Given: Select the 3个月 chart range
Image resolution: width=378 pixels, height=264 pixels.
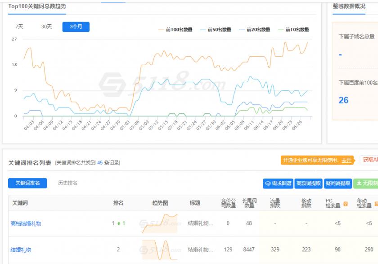Looking at the screenshot, I should (76, 27).
